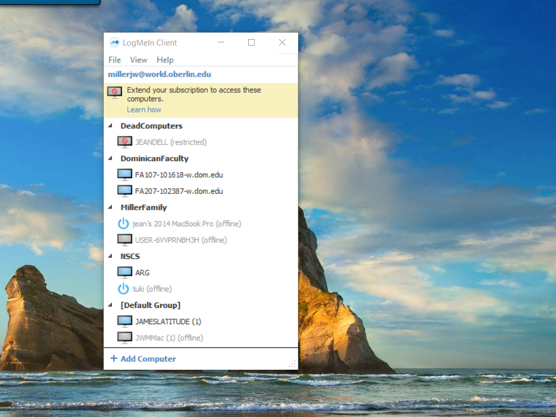Collapse the NSCS group arrow

point(111,256)
